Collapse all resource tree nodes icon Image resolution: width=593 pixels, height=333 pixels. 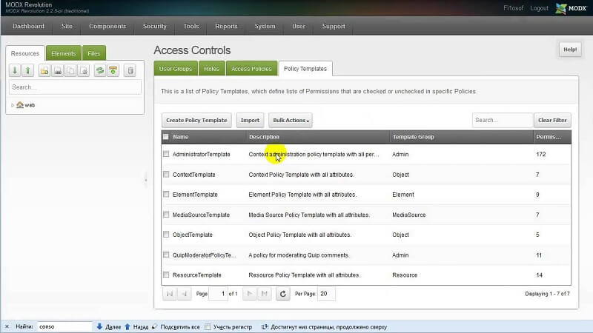(27, 70)
